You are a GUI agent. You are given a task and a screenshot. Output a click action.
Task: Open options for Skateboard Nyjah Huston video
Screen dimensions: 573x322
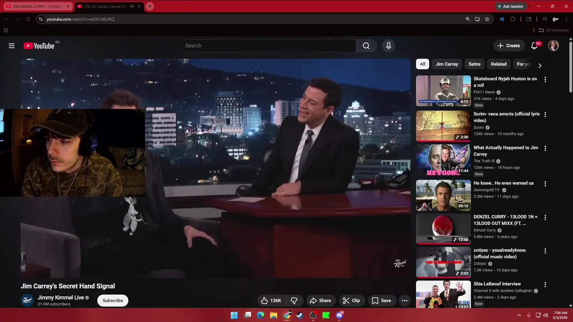545,79
